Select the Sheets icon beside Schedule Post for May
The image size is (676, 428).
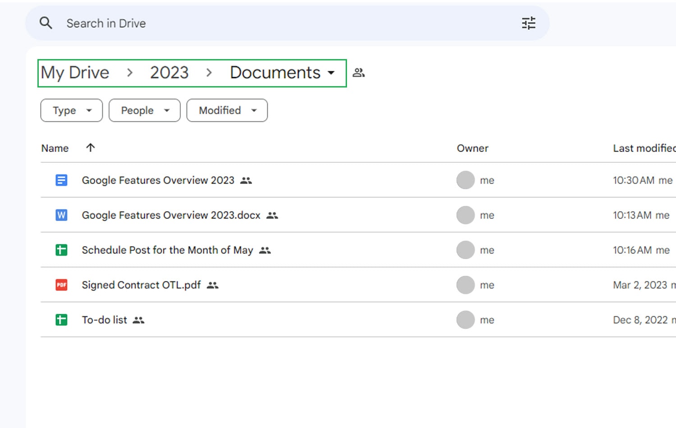pos(61,250)
